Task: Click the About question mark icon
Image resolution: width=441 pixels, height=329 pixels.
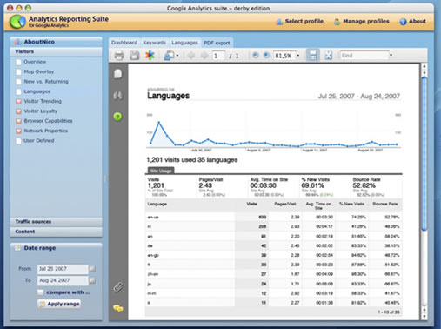Action: coord(403,22)
